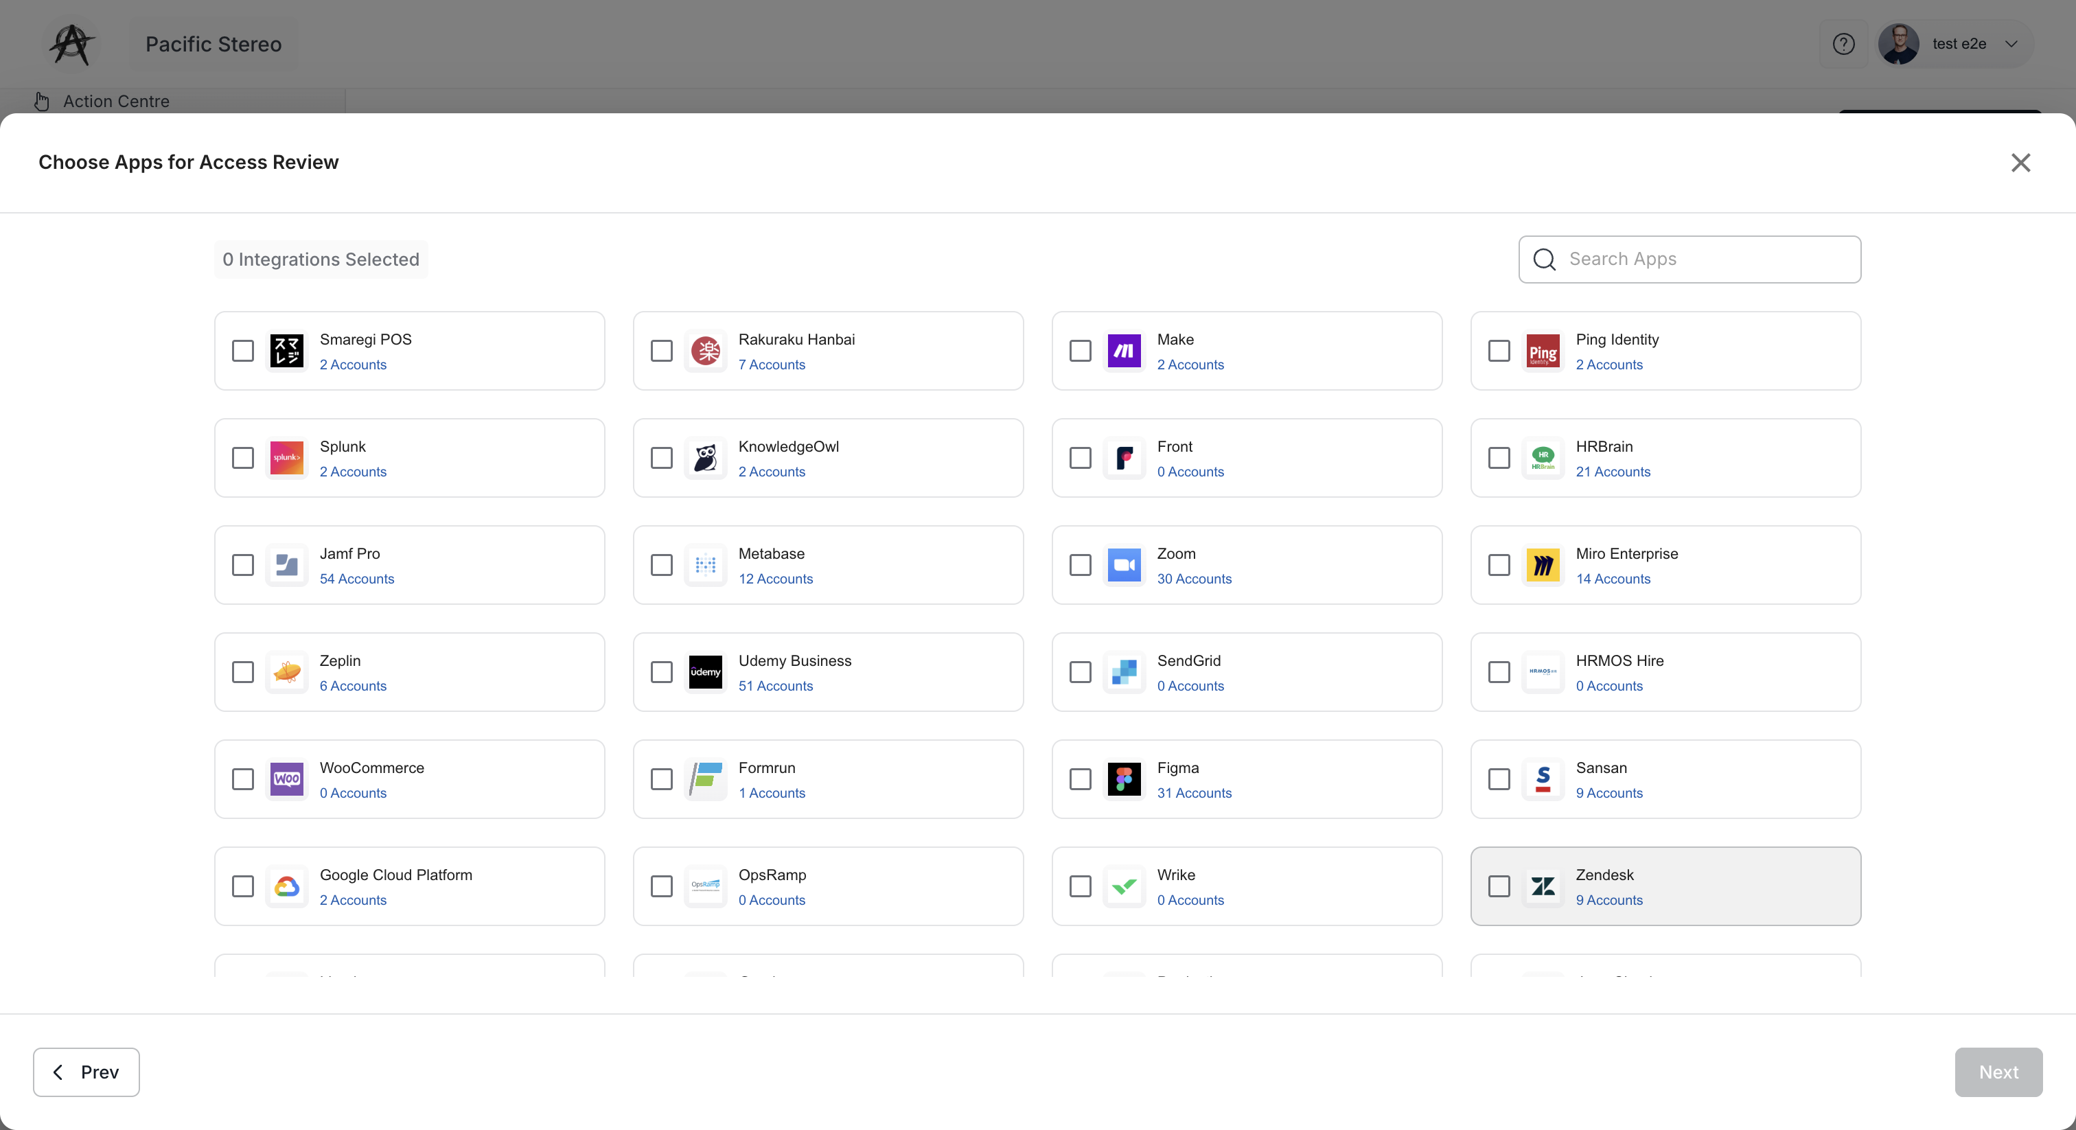Click the company logo in header

(x=71, y=45)
